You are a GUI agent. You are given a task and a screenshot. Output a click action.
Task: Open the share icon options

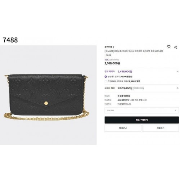176,47
